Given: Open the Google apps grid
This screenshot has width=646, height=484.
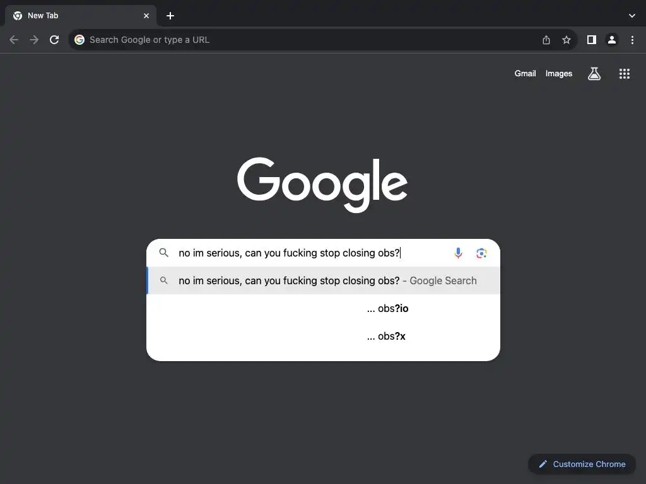Looking at the screenshot, I should click(x=625, y=74).
